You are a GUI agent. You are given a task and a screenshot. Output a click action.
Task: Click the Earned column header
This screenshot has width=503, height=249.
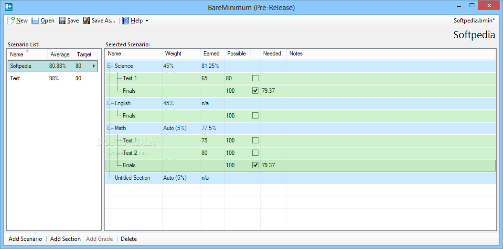[213, 54]
